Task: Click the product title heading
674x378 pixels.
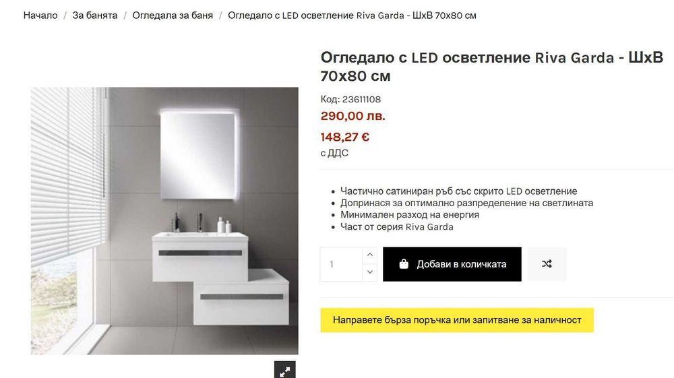Action: tap(491, 67)
